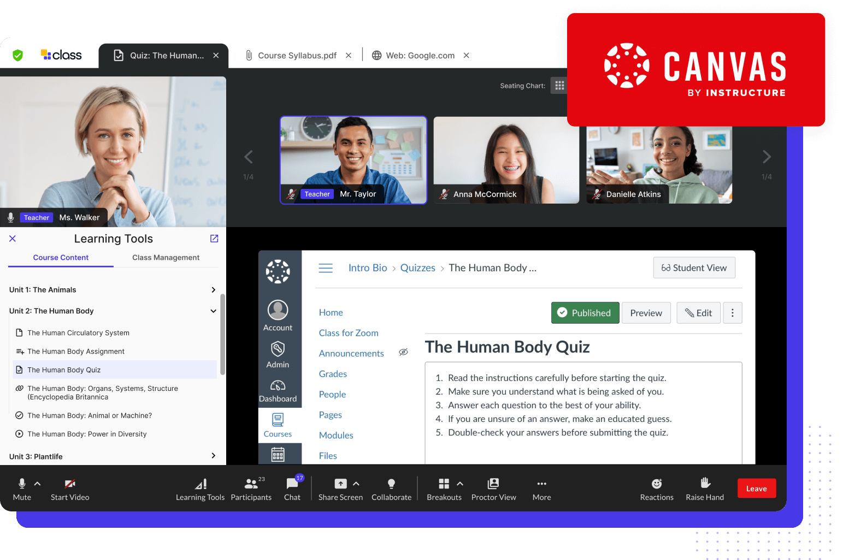Open Class for Zoom course link

click(x=349, y=333)
